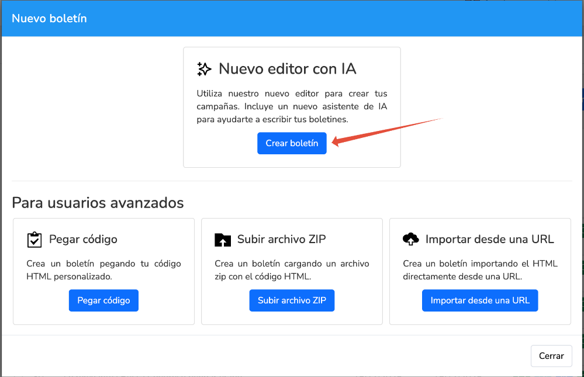Click the 'Nuevo boletín' dialog title
The width and height of the screenshot is (584, 377).
coord(49,18)
